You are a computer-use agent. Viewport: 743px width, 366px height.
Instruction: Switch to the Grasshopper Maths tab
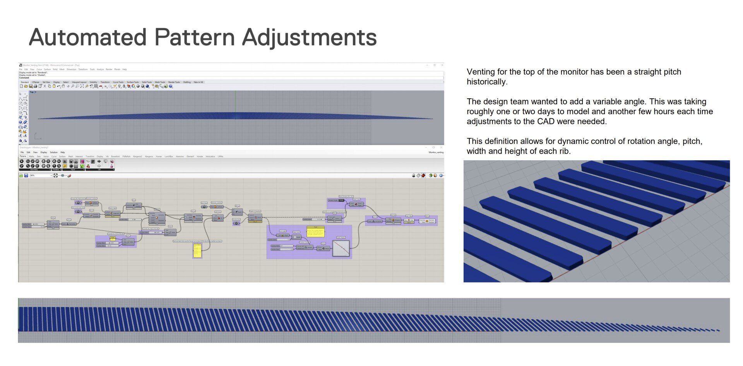pos(32,156)
